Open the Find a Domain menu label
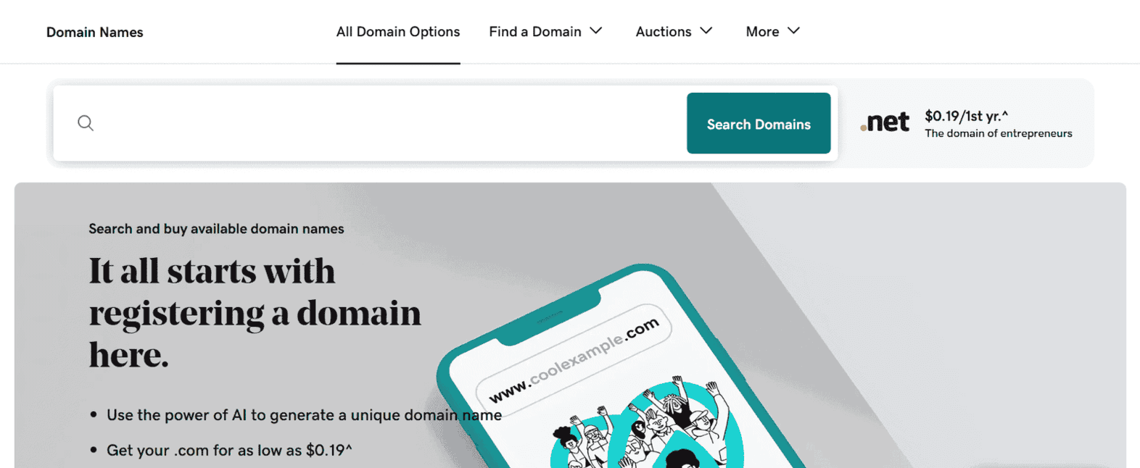 535,32
